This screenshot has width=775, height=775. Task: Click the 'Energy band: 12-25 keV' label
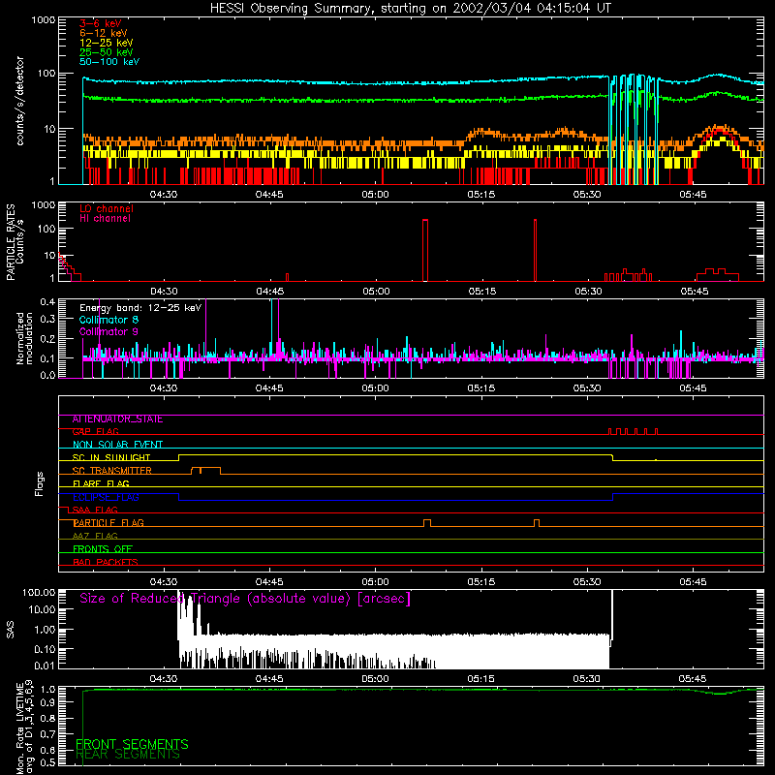point(140,308)
